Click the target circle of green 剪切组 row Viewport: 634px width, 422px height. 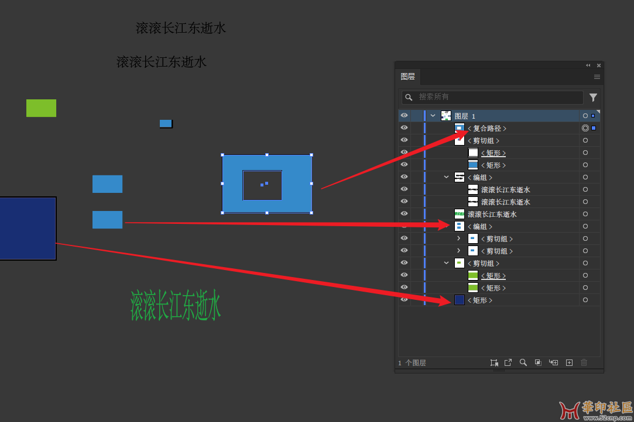(585, 263)
